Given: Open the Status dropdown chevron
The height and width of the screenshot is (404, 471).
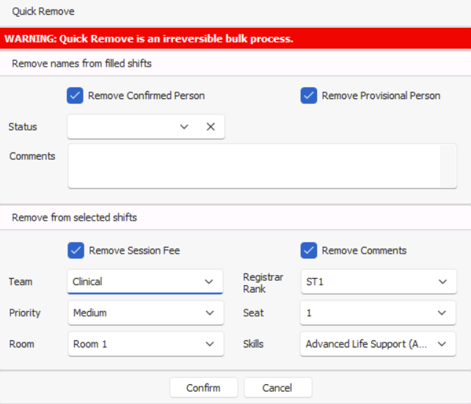Looking at the screenshot, I should (x=184, y=127).
